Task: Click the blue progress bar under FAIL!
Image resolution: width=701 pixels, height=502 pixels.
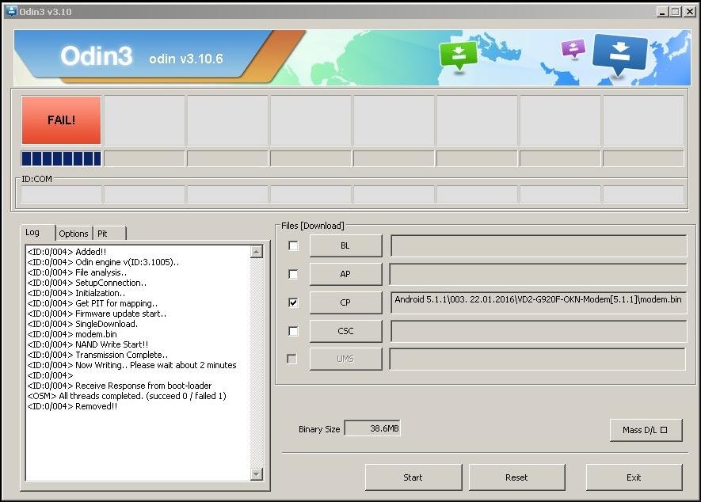Action: 61,158
